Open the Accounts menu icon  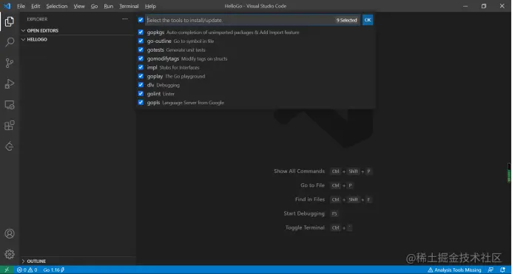pos(10,233)
